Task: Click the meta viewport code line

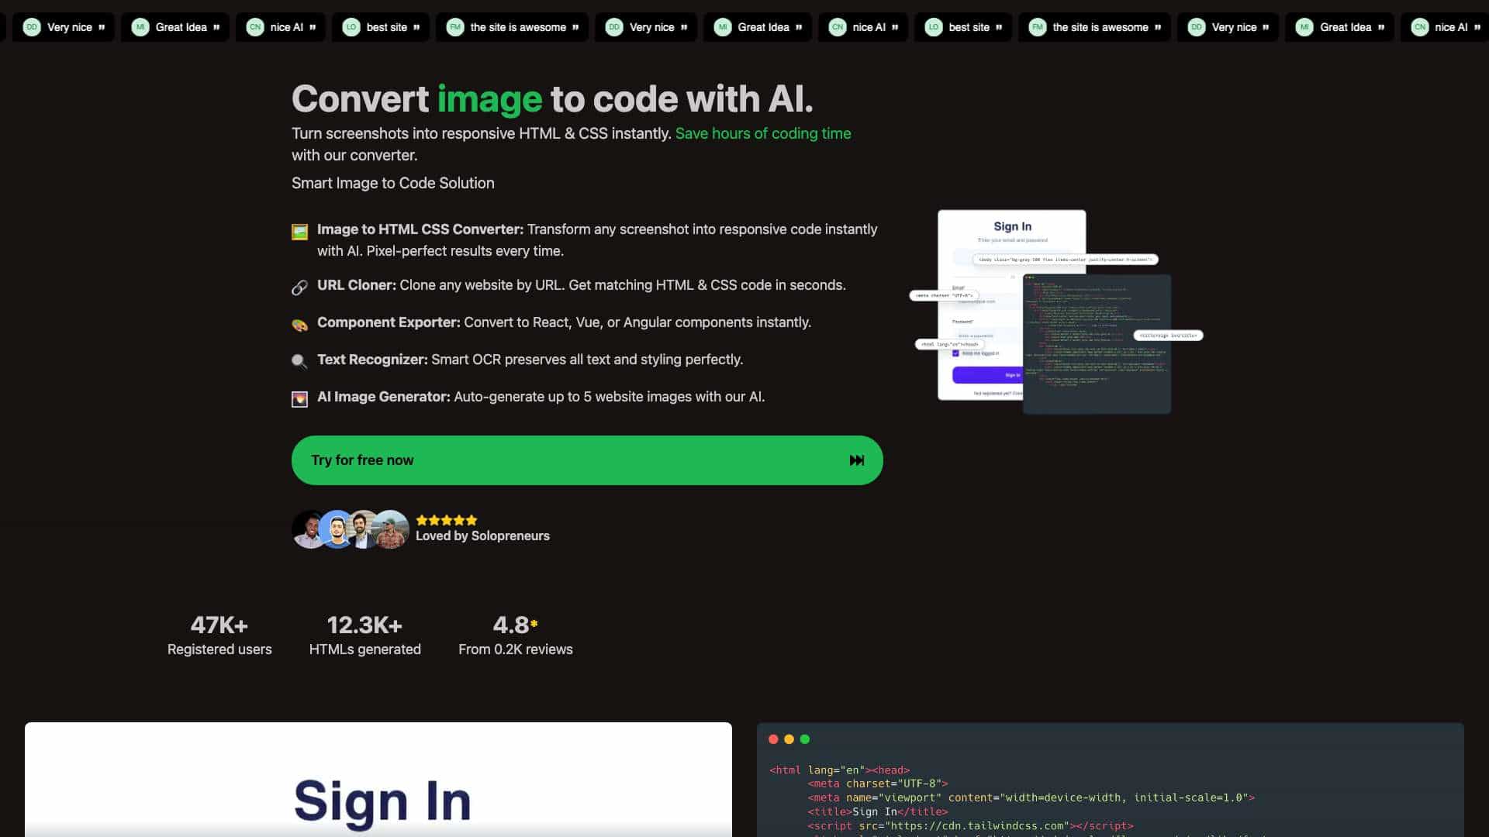Action: point(1031,797)
